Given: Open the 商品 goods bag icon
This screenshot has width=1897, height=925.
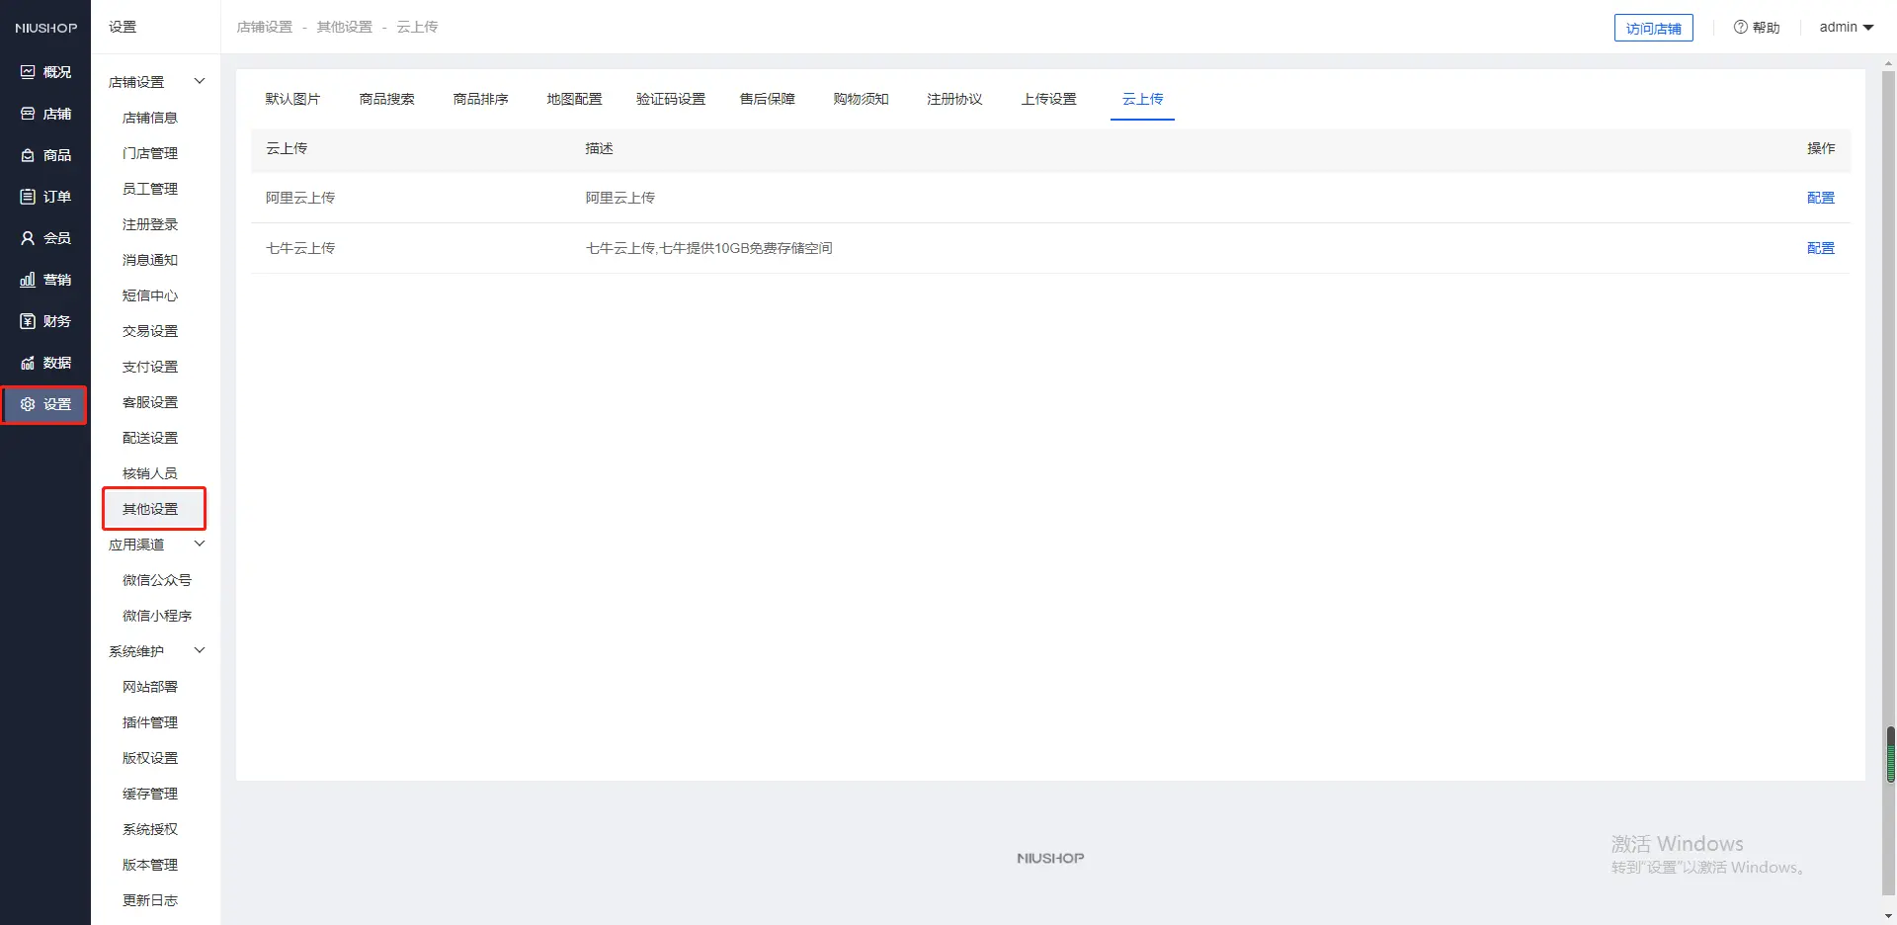Looking at the screenshot, I should pyautogui.click(x=28, y=155).
